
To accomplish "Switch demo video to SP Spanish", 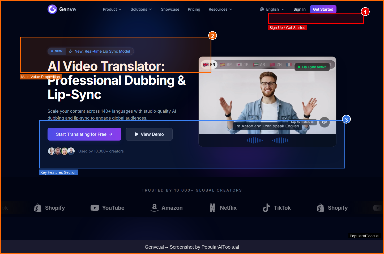I will point(226,65).
